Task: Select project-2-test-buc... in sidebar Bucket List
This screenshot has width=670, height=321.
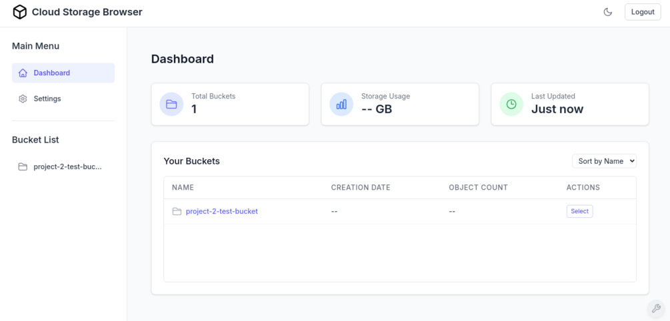Action: click(67, 166)
